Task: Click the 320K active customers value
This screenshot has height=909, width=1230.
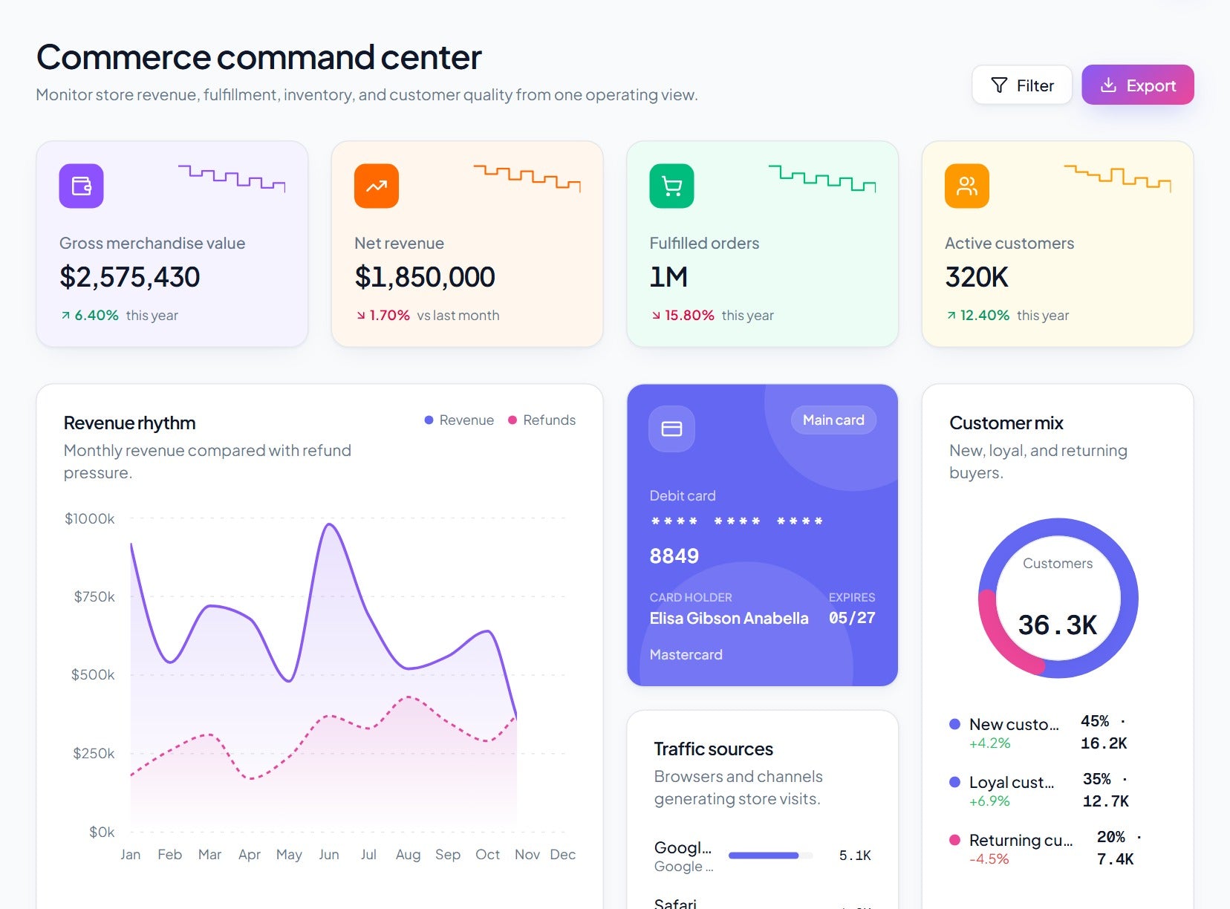Action: coord(977,277)
